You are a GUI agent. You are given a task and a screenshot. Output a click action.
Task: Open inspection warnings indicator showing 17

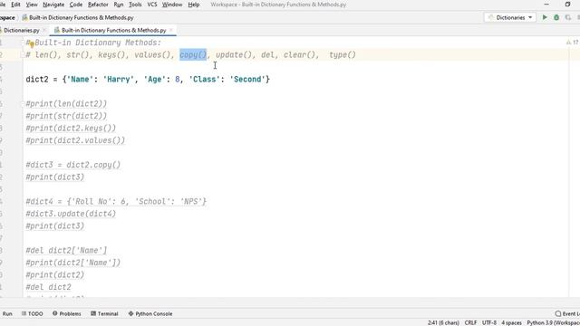[572, 43]
